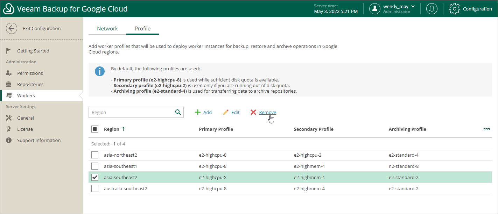Check the asia-southeast1 row checkbox
Viewport: 498px width, 214px height.
click(95, 166)
